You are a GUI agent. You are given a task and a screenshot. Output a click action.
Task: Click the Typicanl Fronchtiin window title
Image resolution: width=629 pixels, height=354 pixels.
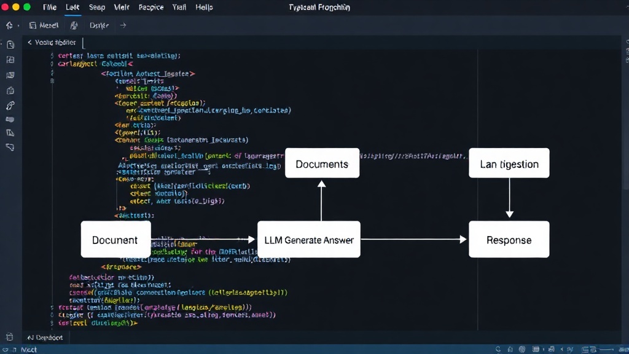319,7
